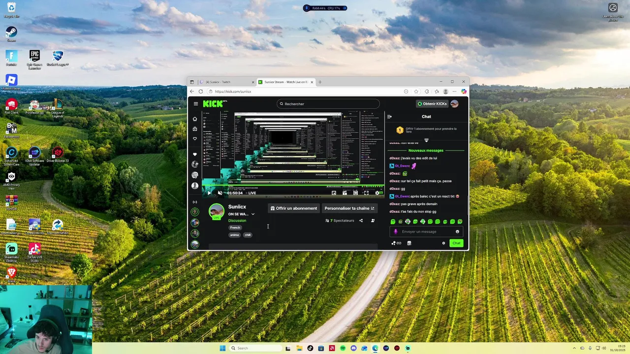The height and width of the screenshot is (354, 630).
Task: Click Obtenir KICKs button
Action: click(x=432, y=104)
